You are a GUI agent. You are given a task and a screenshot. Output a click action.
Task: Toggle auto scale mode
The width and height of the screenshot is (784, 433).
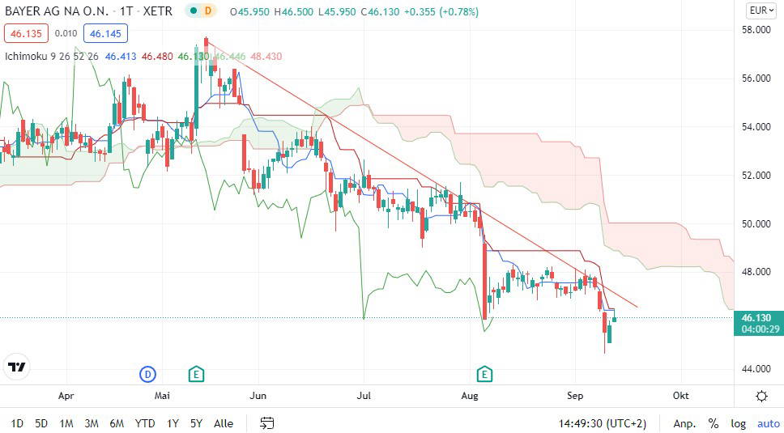click(768, 423)
